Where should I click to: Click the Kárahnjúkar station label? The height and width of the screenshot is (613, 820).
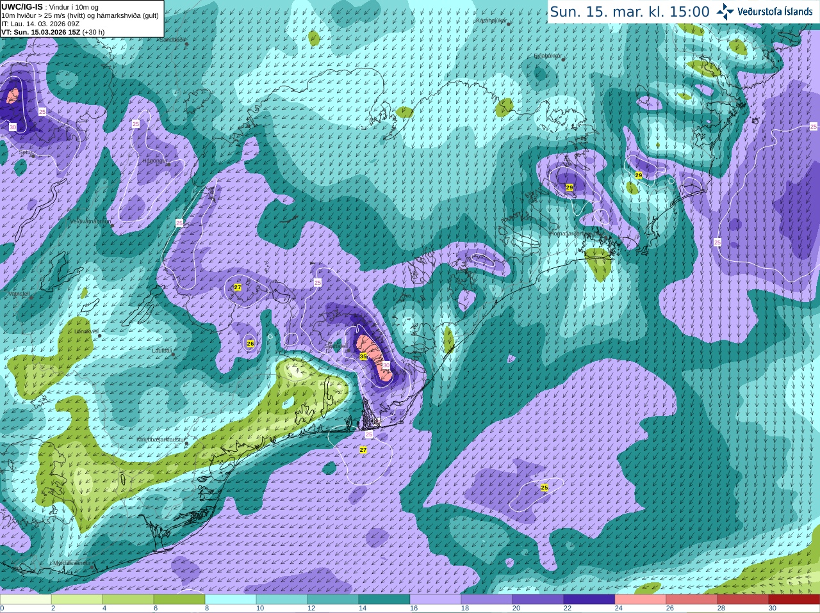tap(491, 20)
